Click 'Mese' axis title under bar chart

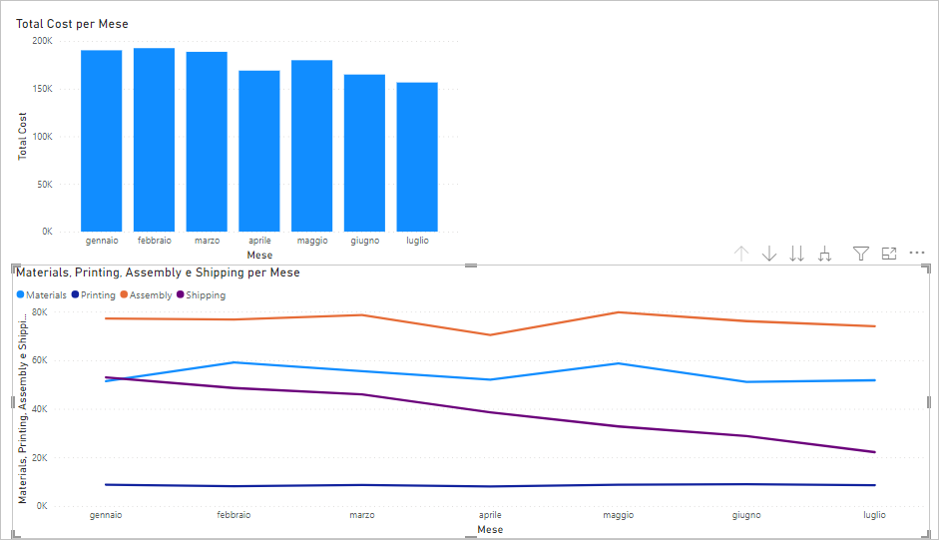click(x=259, y=255)
